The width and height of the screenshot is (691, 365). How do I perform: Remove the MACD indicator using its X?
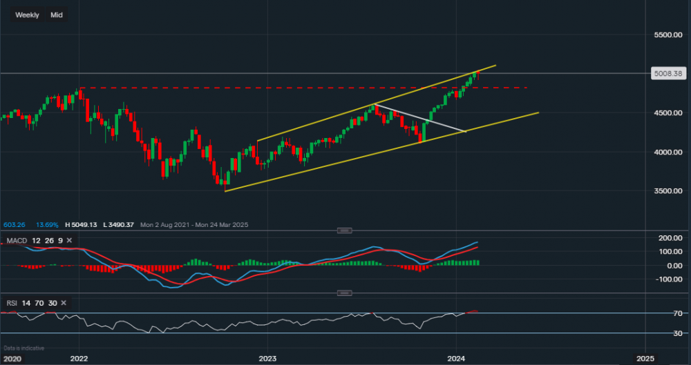click(68, 239)
